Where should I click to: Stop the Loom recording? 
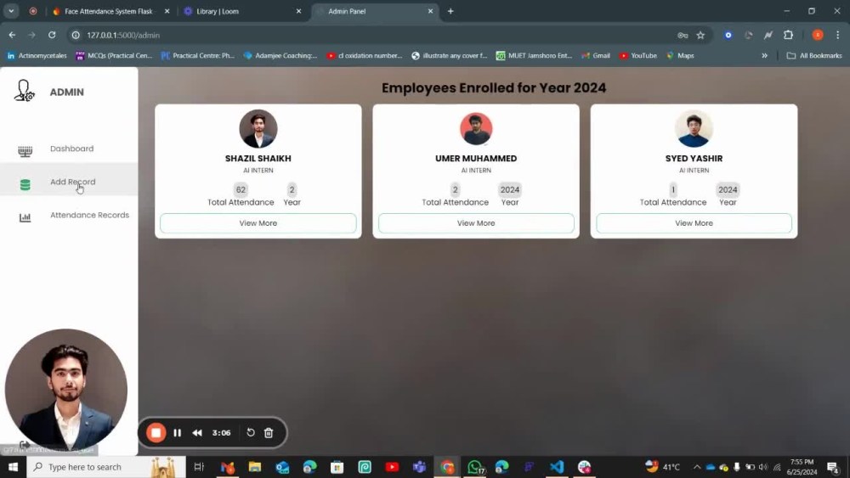(156, 433)
